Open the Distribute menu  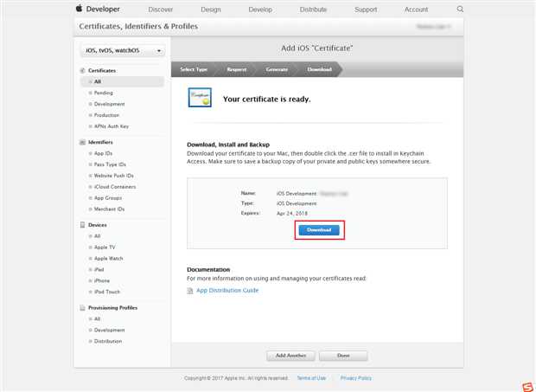click(x=314, y=10)
